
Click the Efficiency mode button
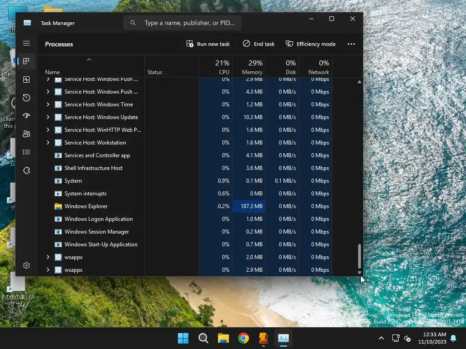310,44
